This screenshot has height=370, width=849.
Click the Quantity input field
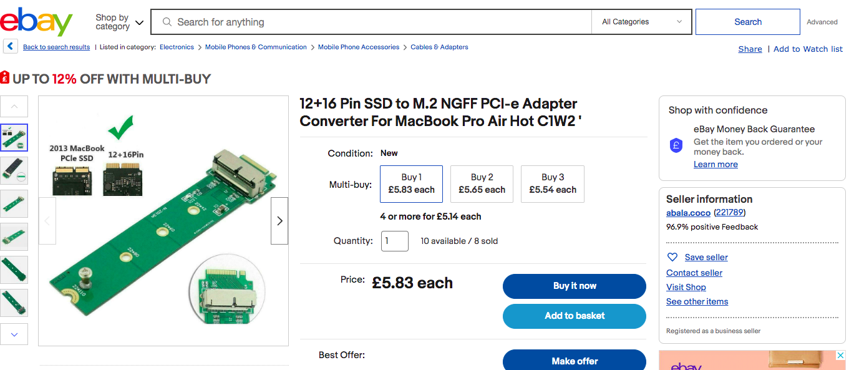(x=394, y=241)
